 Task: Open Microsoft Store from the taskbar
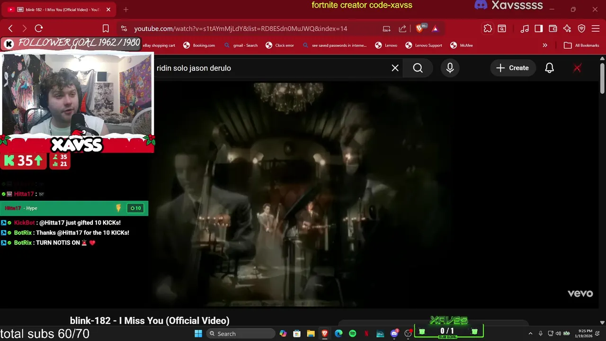(x=297, y=333)
